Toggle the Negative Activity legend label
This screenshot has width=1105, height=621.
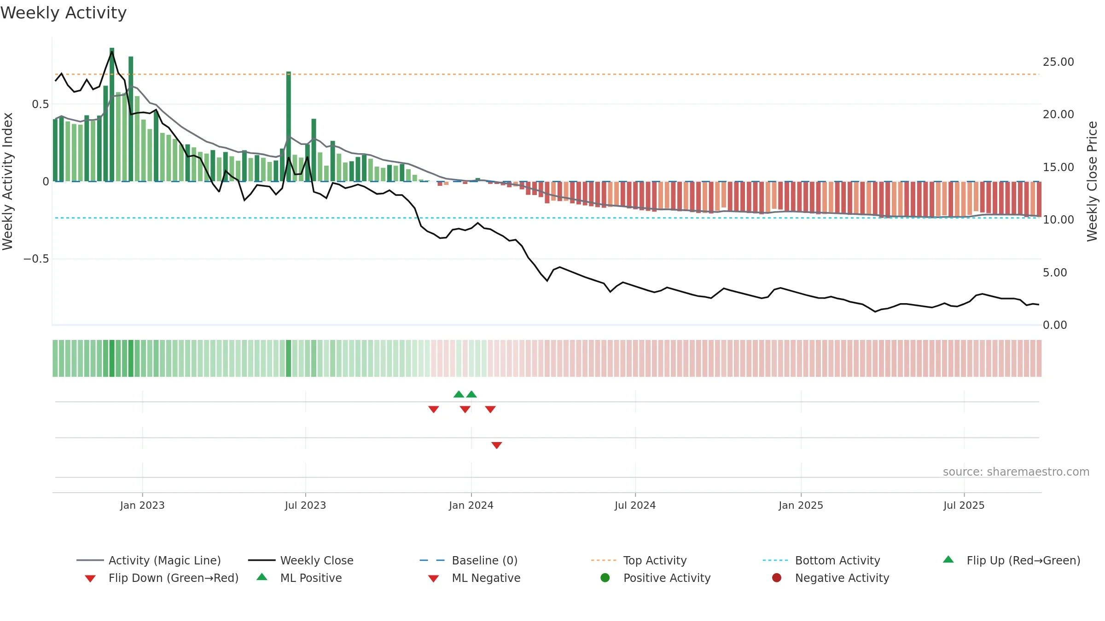[x=842, y=578]
